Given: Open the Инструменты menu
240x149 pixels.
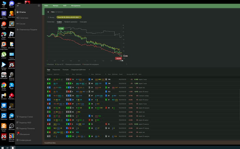Looking at the screenshot, I should (76, 6).
